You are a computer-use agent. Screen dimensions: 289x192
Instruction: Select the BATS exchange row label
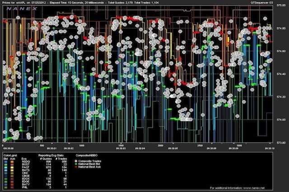click(x=26, y=170)
